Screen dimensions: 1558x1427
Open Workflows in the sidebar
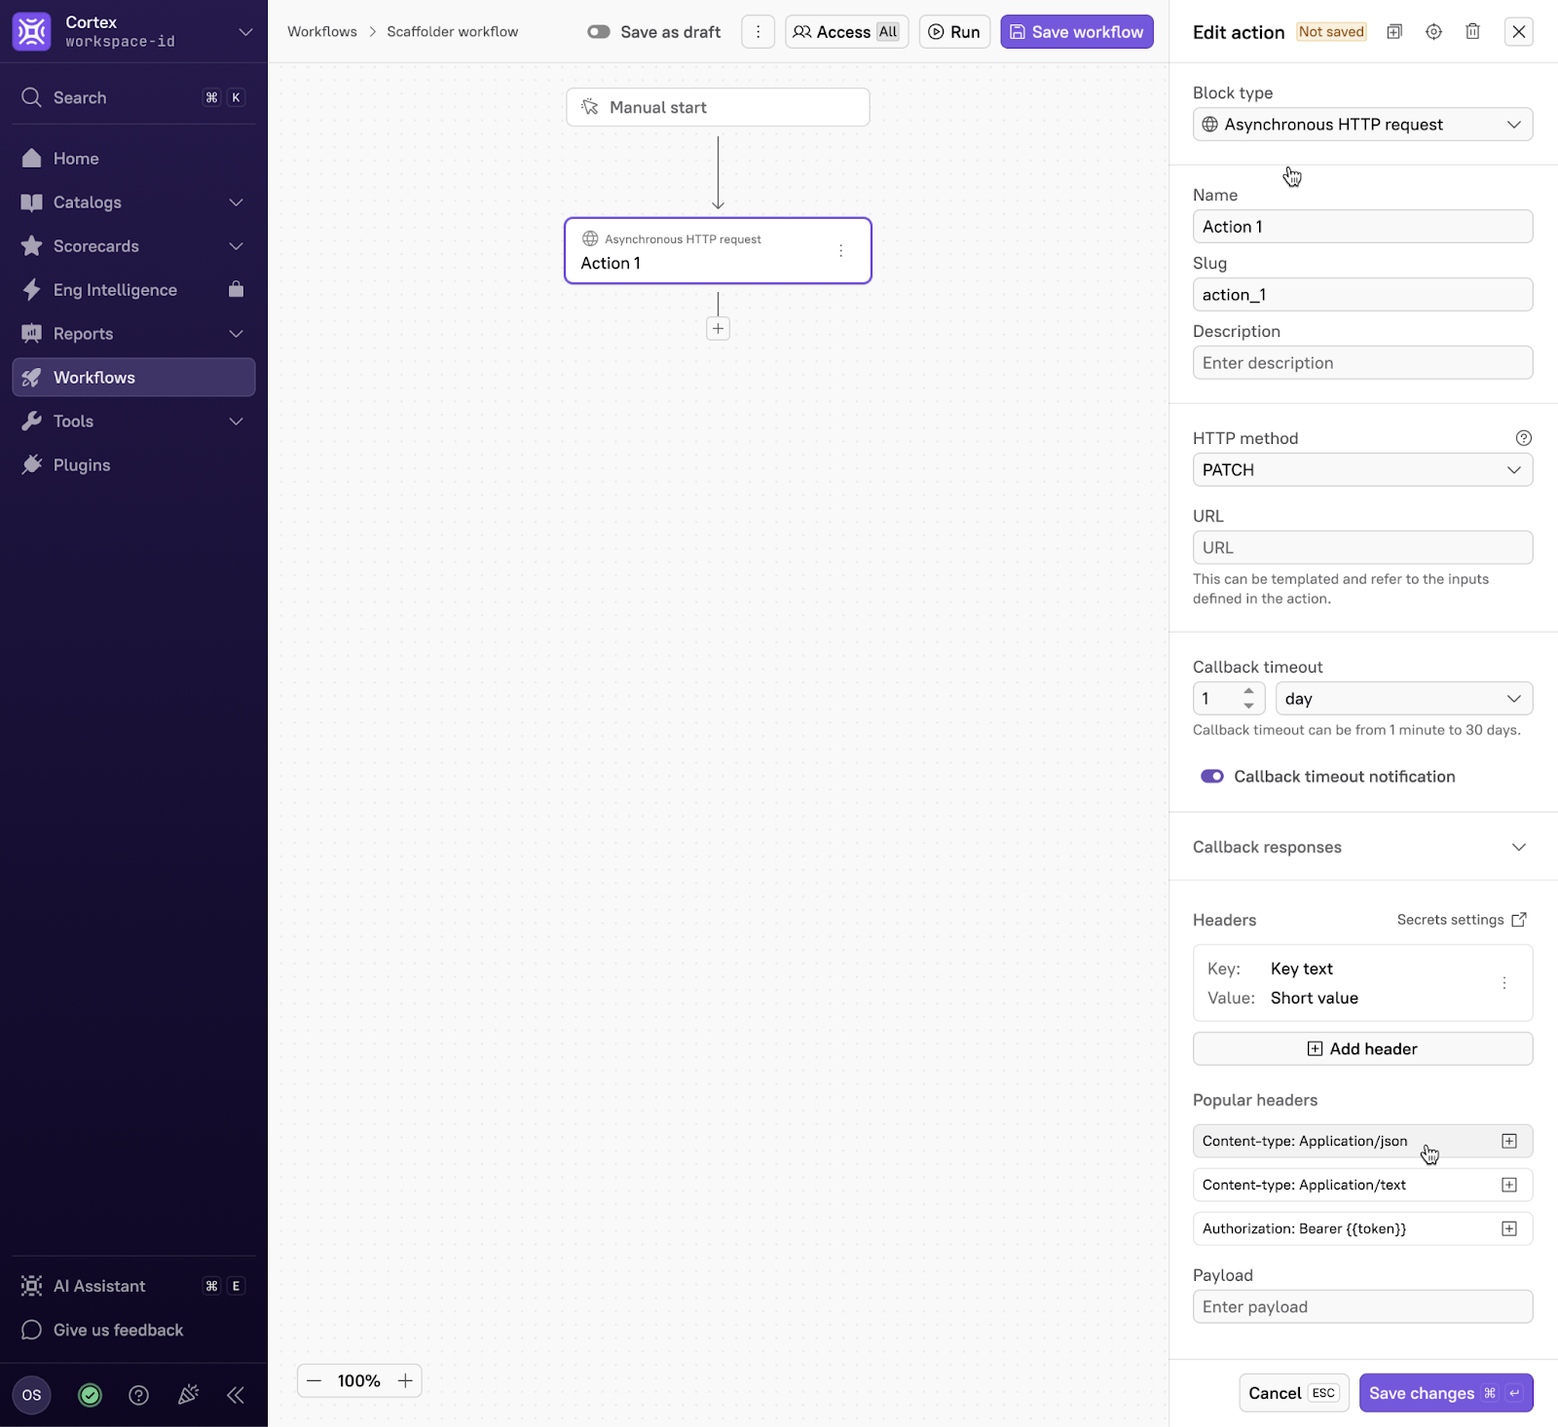pos(133,378)
